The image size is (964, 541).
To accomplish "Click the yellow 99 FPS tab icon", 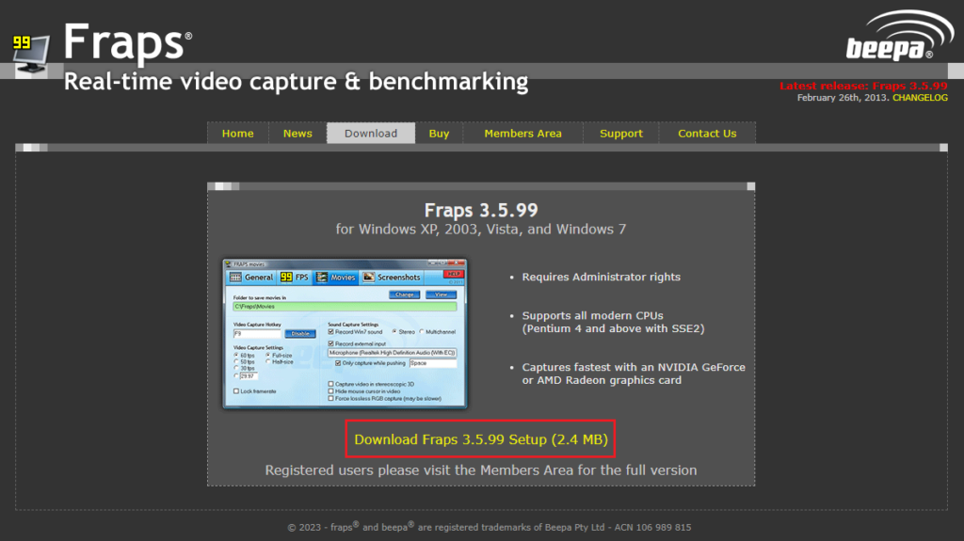I will click(286, 278).
